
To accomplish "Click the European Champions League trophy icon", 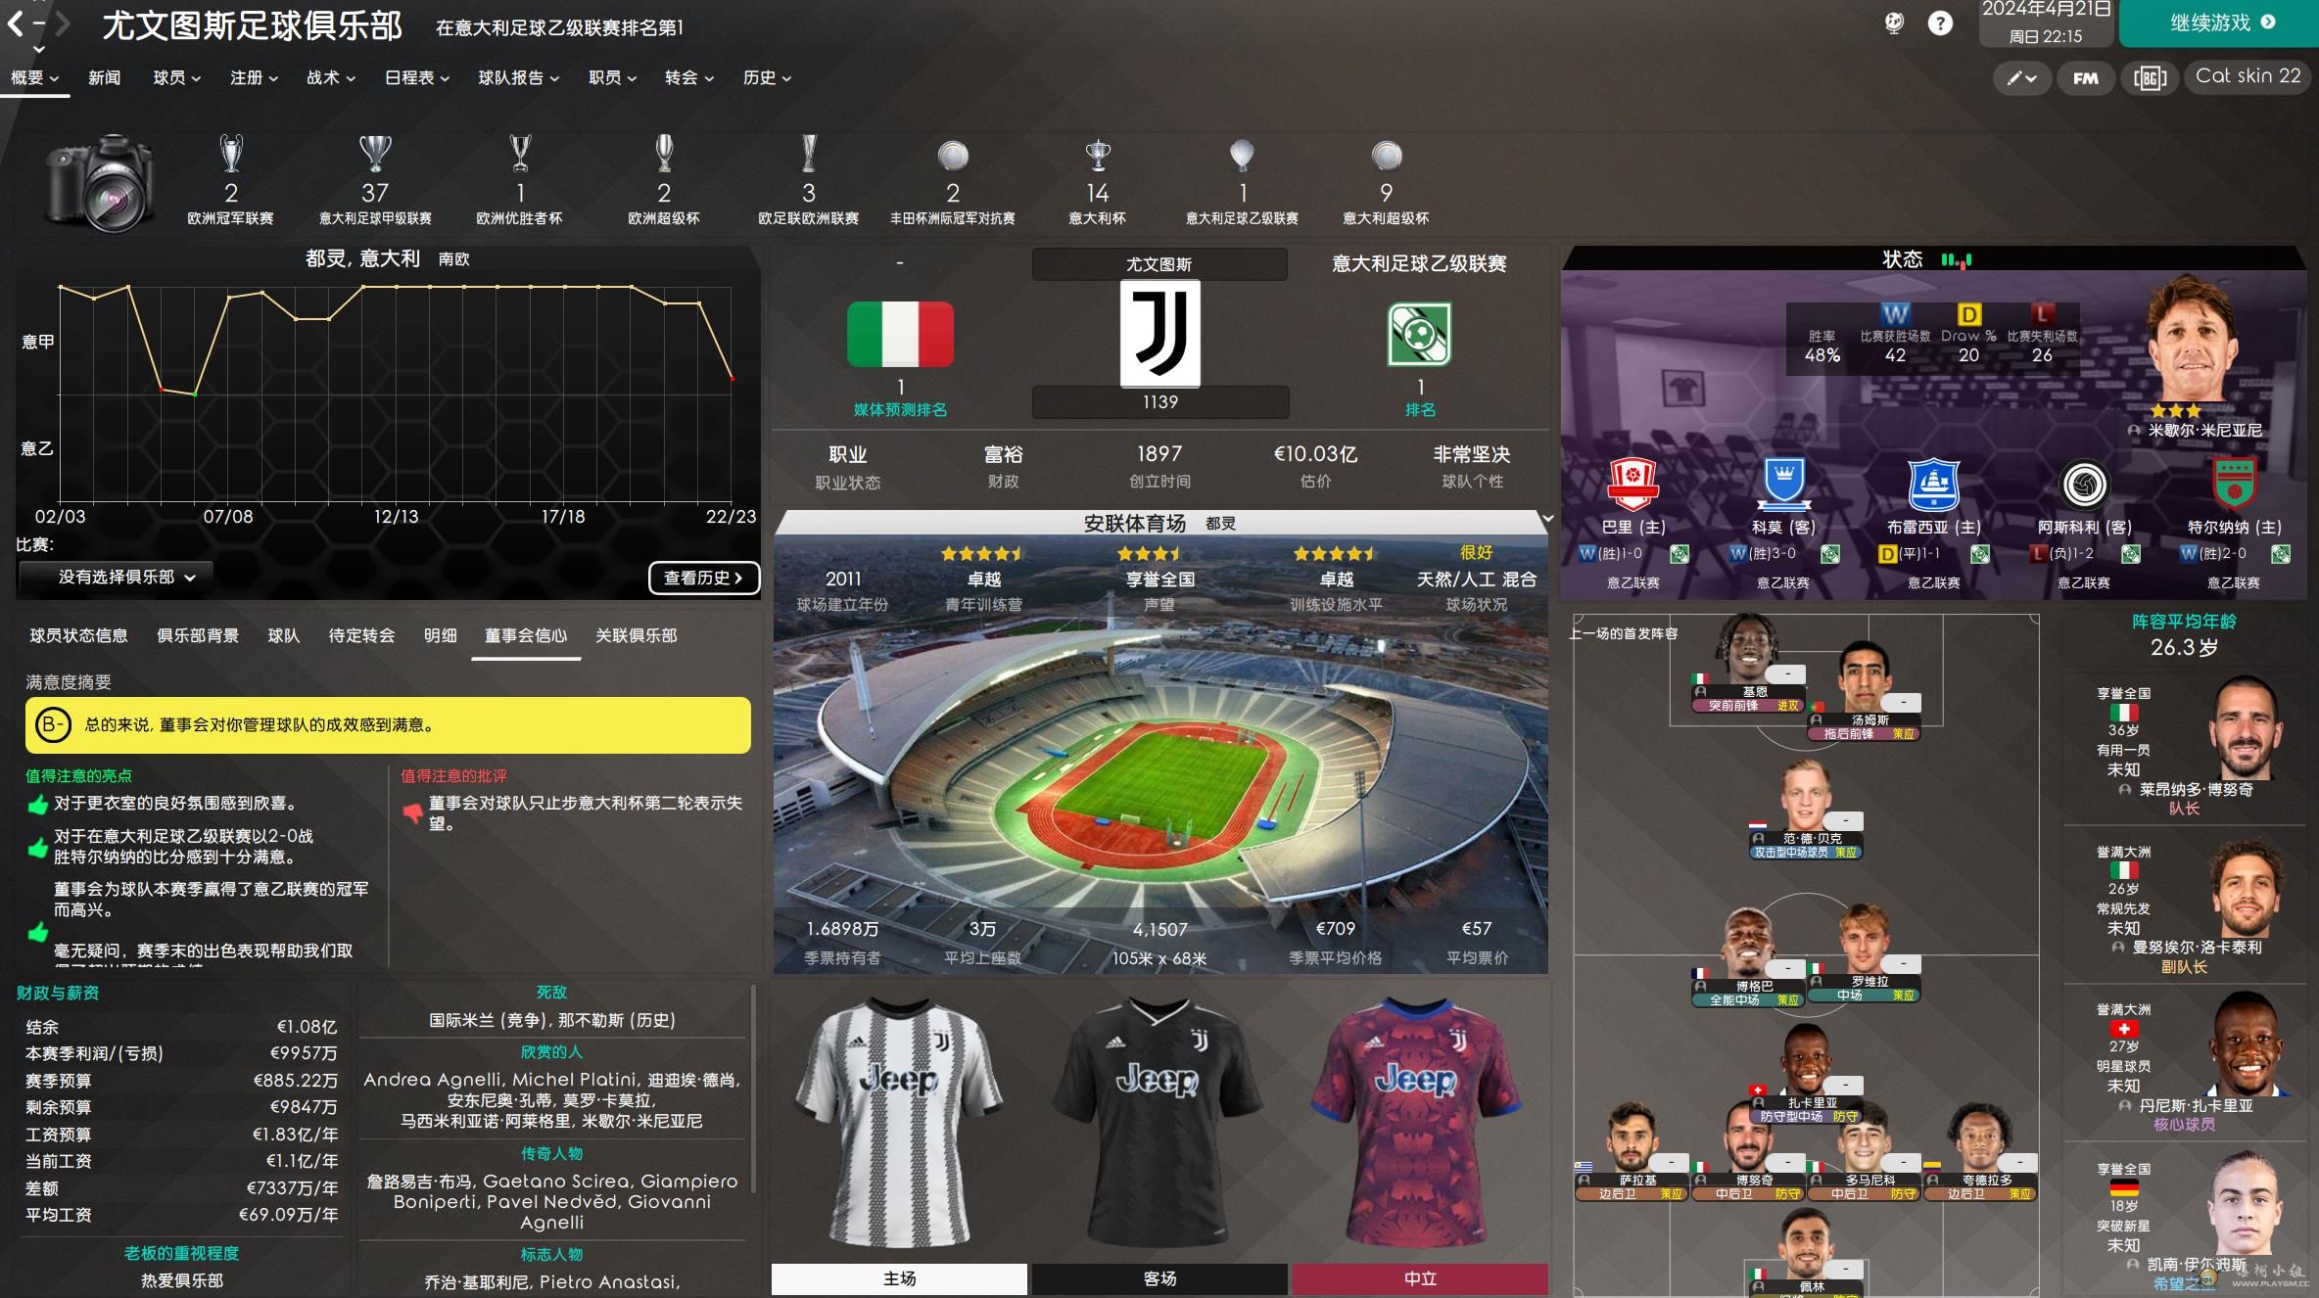I will pos(231,154).
